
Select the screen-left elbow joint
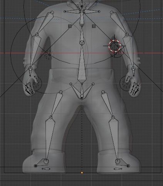(x=37, y=34)
